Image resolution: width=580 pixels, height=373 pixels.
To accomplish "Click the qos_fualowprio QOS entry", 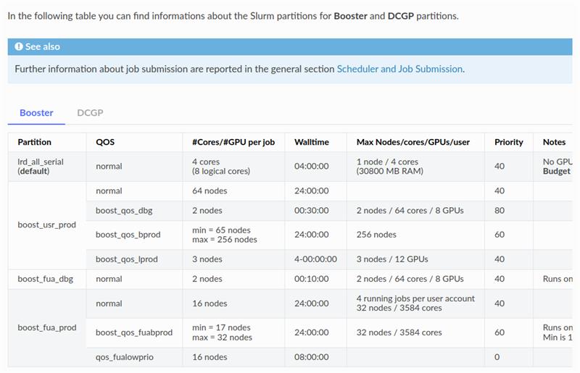I will [x=125, y=357].
